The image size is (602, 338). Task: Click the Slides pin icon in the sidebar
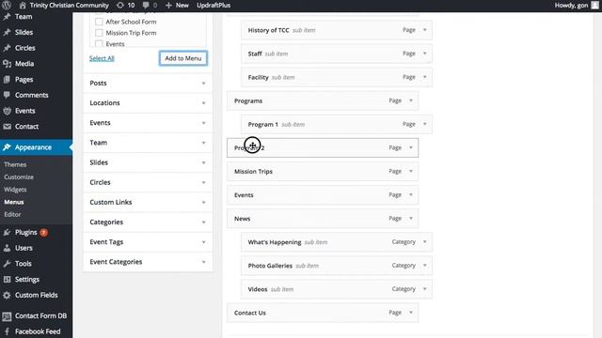7,32
